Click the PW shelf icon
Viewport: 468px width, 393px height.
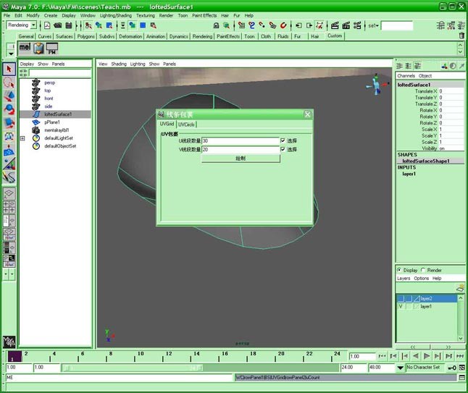(52, 48)
